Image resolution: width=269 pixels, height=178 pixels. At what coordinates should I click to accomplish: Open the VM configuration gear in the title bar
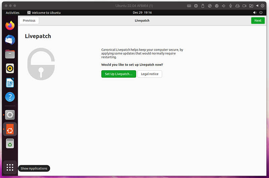(x=263, y=6)
